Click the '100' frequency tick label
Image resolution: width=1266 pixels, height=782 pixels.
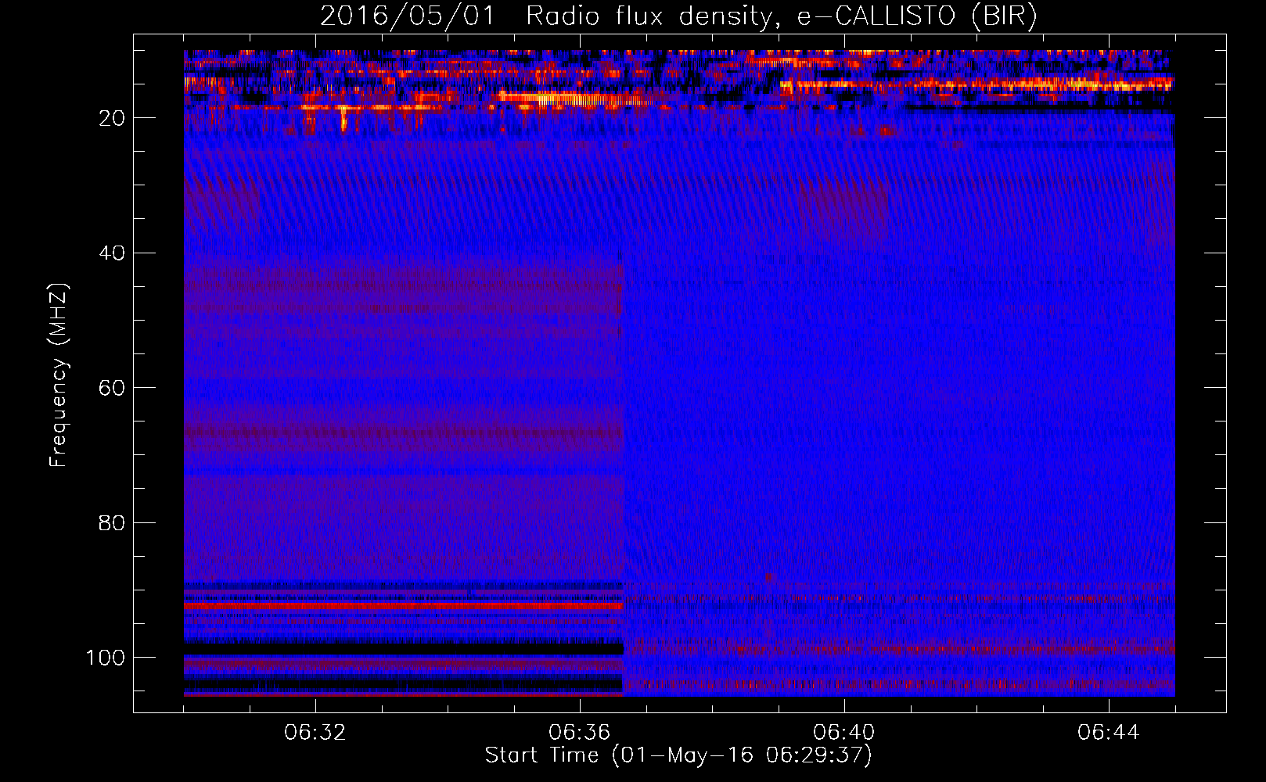click(x=106, y=658)
